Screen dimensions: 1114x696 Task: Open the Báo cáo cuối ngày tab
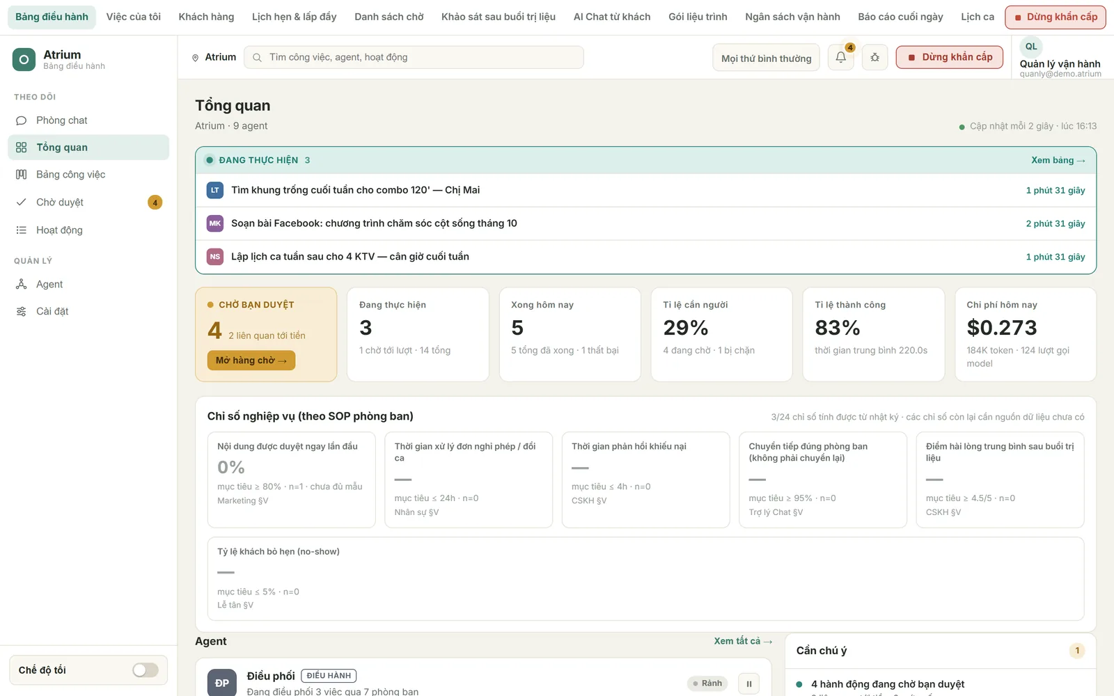coord(900,17)
